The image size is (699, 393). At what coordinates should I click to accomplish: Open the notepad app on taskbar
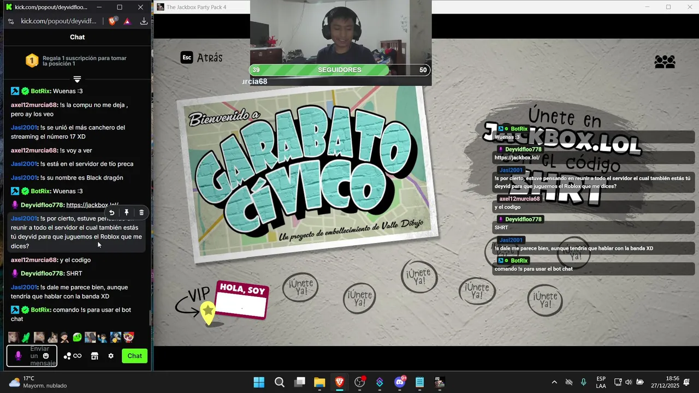[419, 382]
